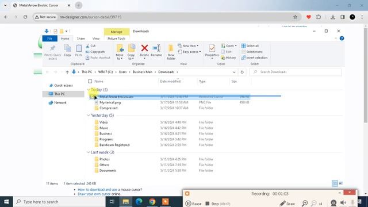Click the Search Downloads field
The image size is (368, 207).
296,72
